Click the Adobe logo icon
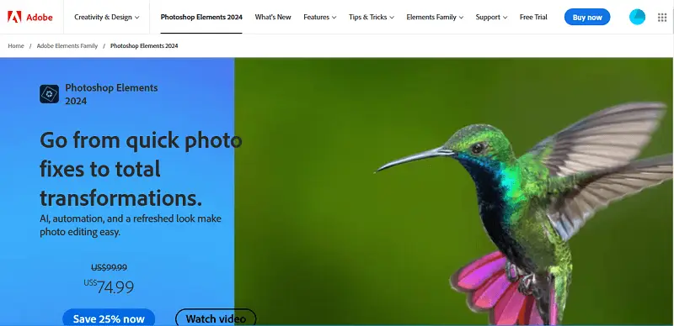This screenshot has height=326, width=674. point(14,17)
